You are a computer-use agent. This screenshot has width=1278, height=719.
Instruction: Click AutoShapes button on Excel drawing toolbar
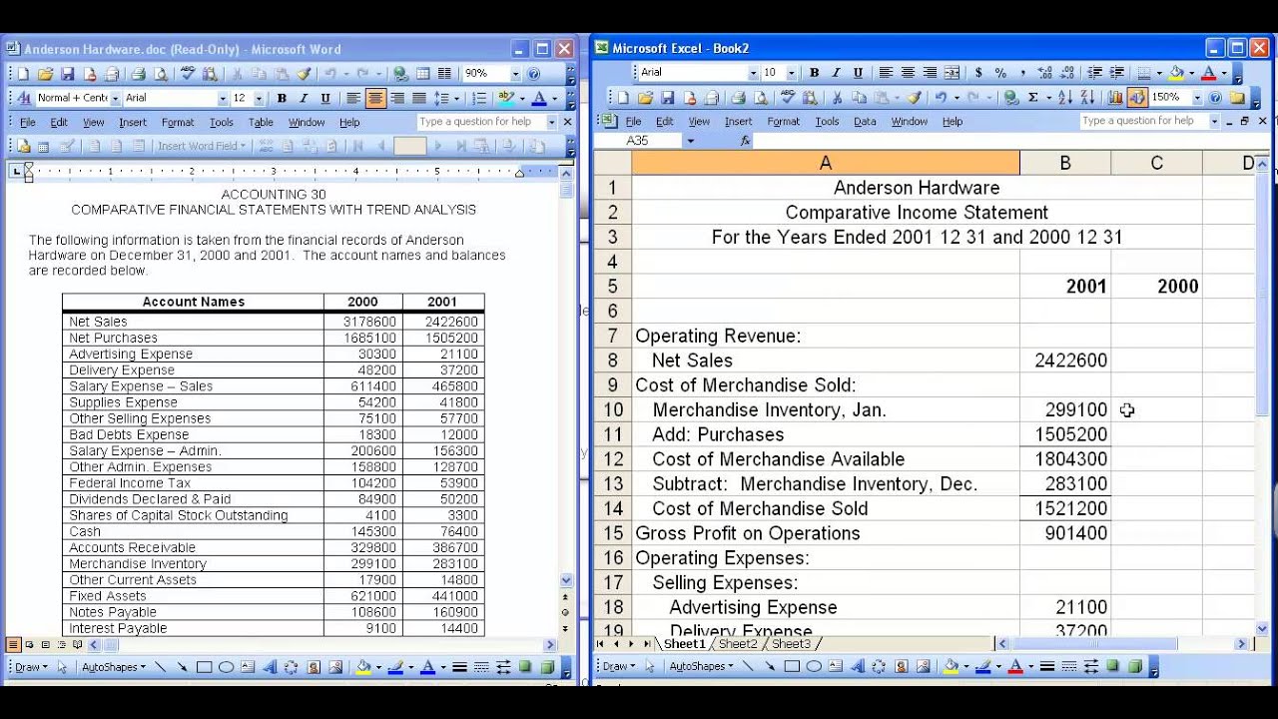[700, 666]
